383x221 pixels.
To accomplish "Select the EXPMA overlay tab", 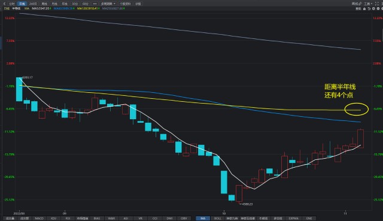I will pos(294,219).
